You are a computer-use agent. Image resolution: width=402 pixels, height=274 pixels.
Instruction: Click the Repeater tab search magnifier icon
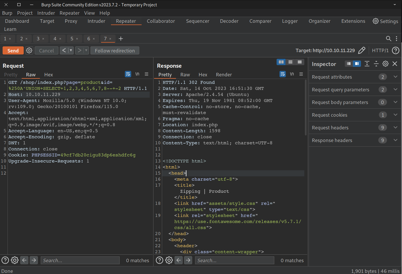point(388,39)
